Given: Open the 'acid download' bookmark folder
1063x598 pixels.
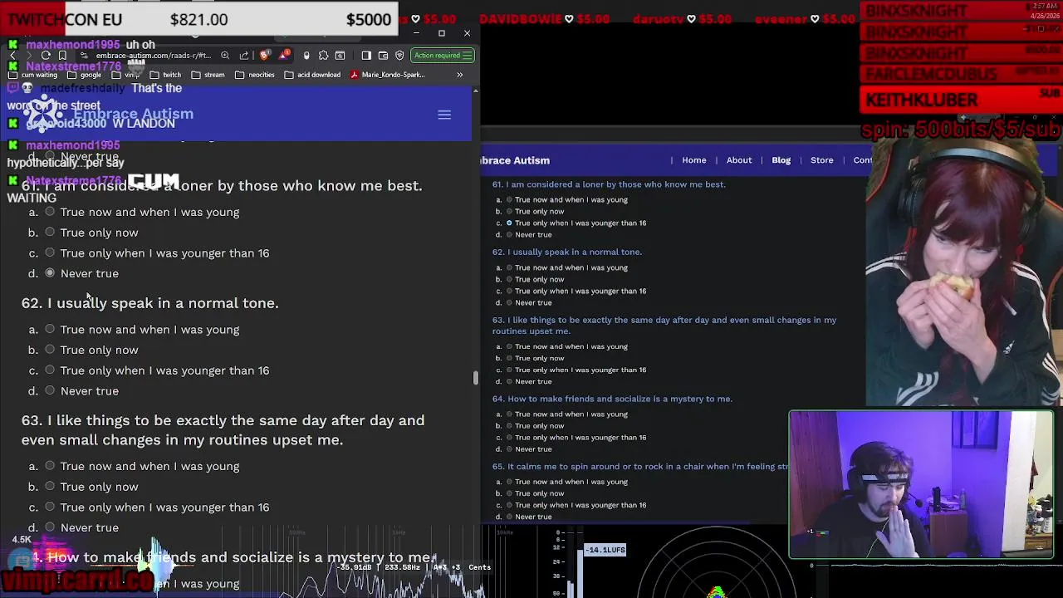Looking at the screenshot, I should pos(312,75).
